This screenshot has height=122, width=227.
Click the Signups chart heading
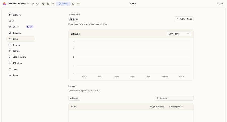point(75,34)
